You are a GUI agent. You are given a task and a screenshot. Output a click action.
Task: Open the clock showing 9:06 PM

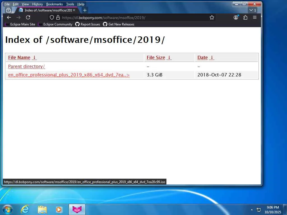[x=273, y=210]
